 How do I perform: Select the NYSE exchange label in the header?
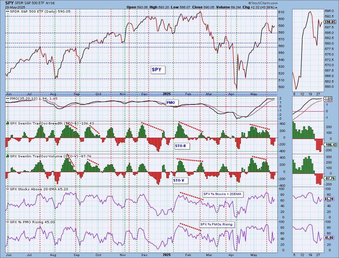[x=50, y=3]
